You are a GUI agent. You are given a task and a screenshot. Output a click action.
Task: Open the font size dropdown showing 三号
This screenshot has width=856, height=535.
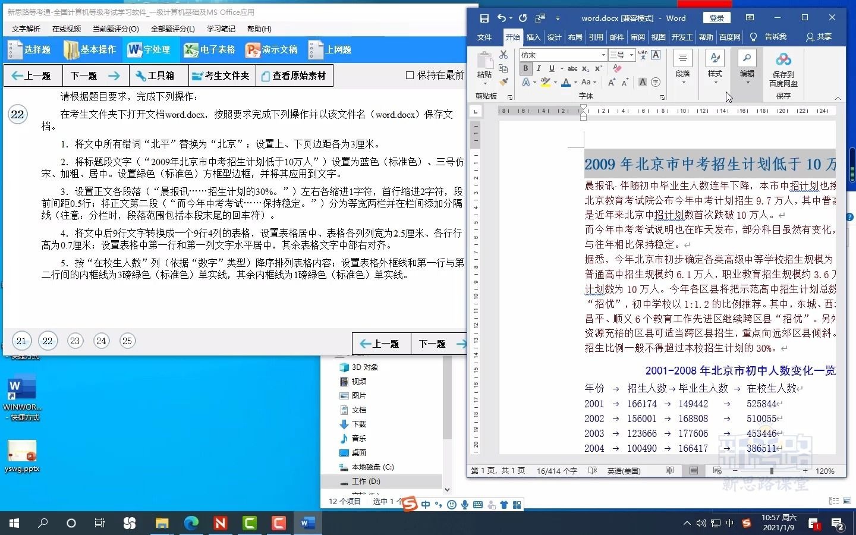[631, 54]
